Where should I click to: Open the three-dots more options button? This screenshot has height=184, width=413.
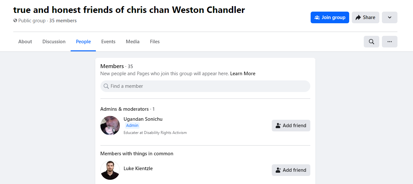point(390,42)
